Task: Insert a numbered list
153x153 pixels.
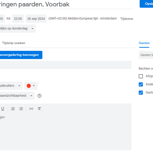Action: pos(13,109)
